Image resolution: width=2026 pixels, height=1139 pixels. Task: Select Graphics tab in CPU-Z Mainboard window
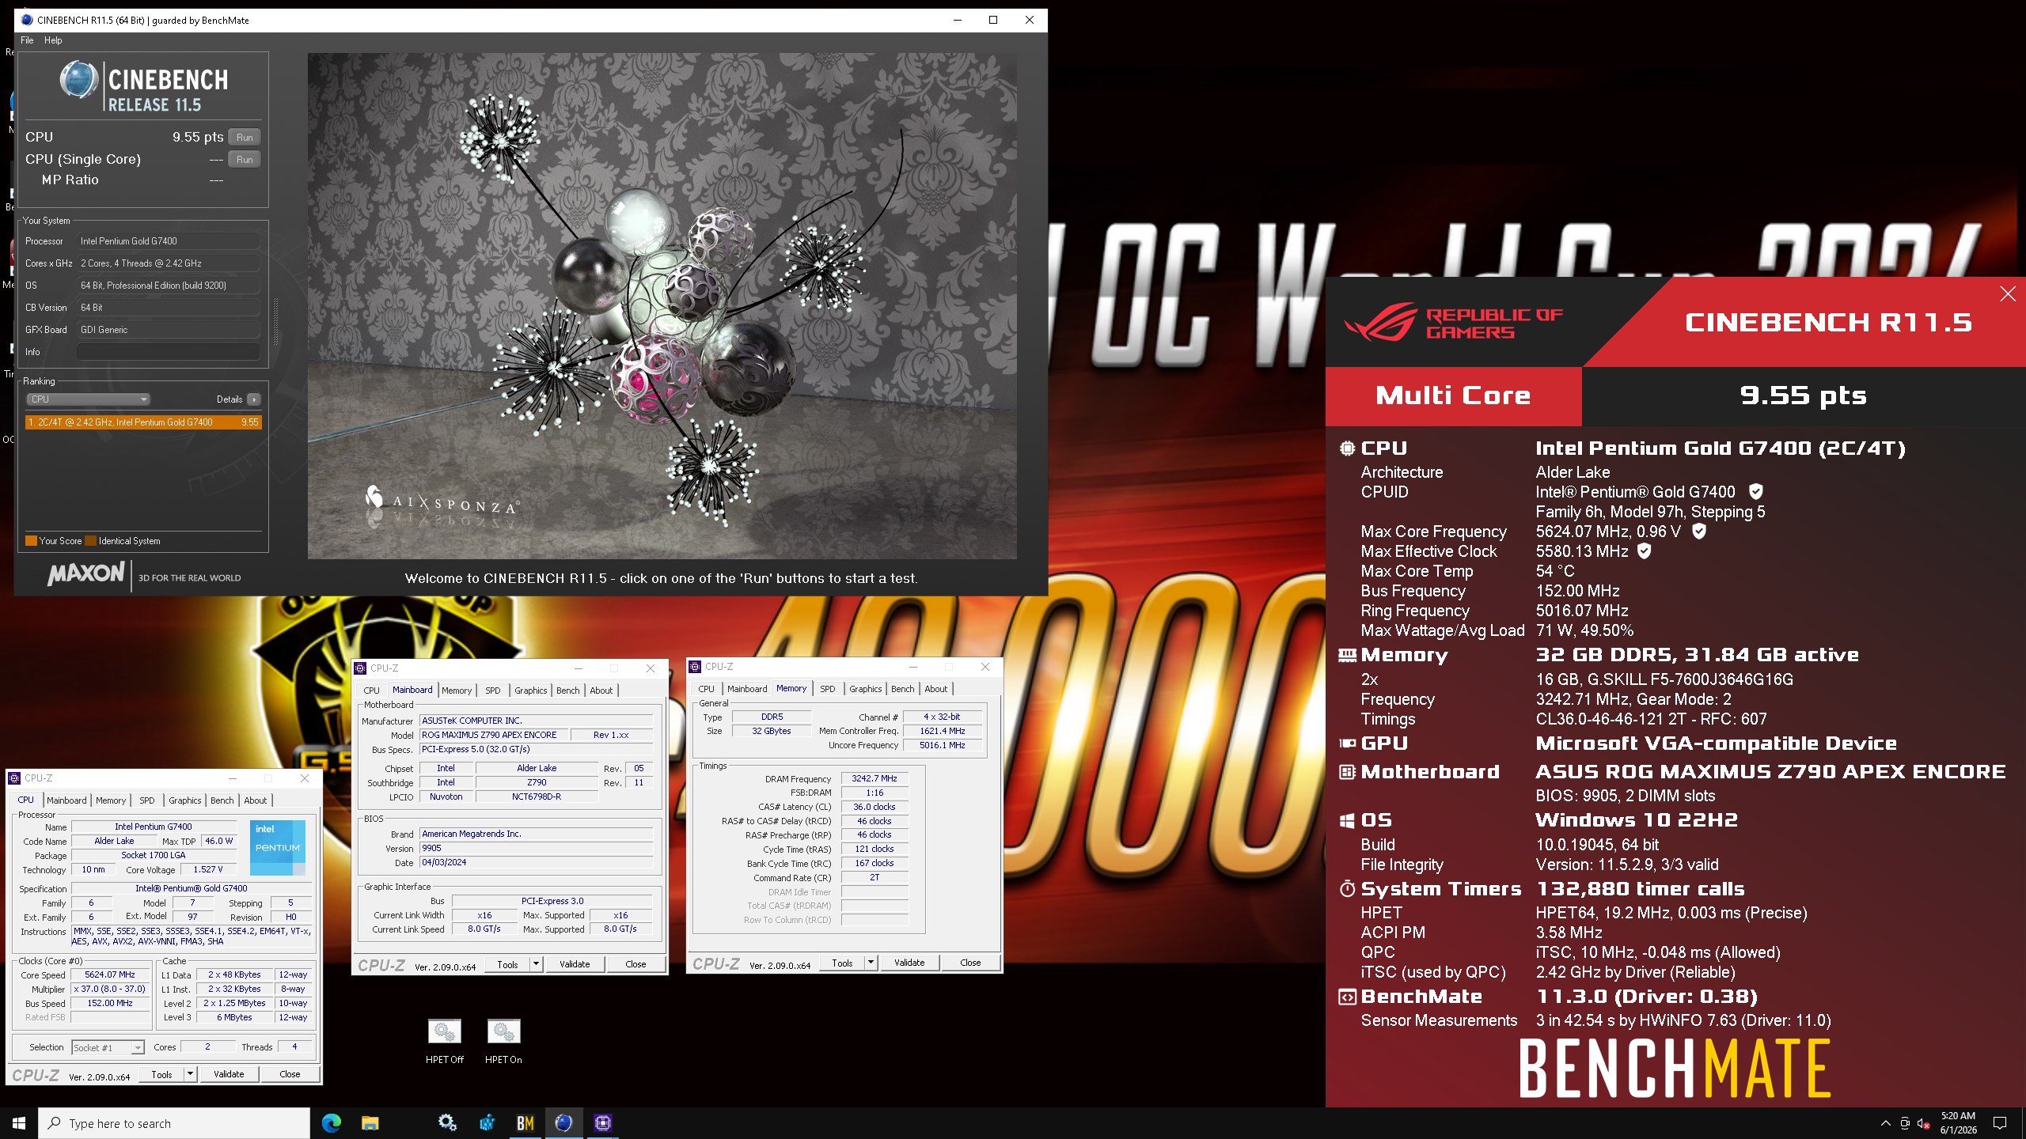(x=530, y=691)
